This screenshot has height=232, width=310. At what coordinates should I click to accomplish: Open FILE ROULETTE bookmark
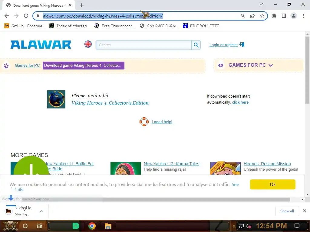pyautogui.click(x=201, y=26)
